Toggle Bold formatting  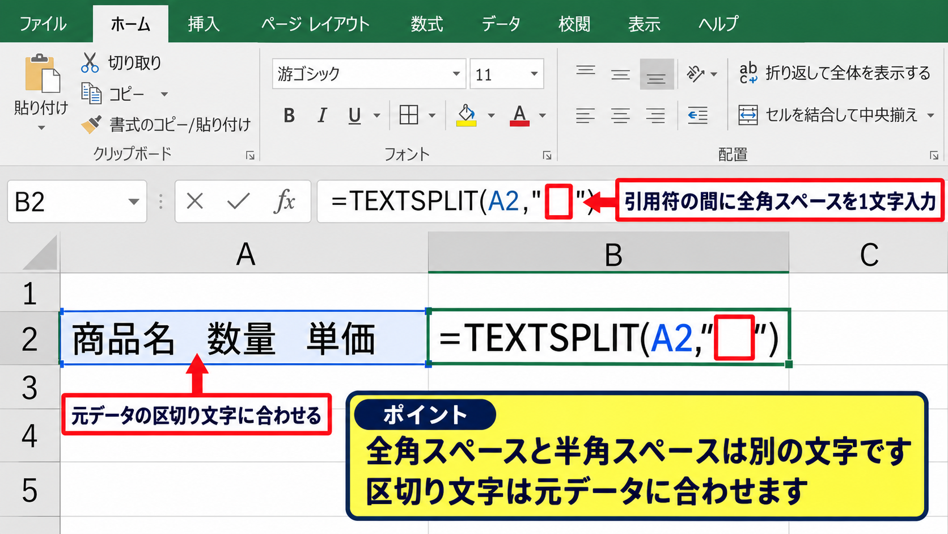click(x=289, y=116)
